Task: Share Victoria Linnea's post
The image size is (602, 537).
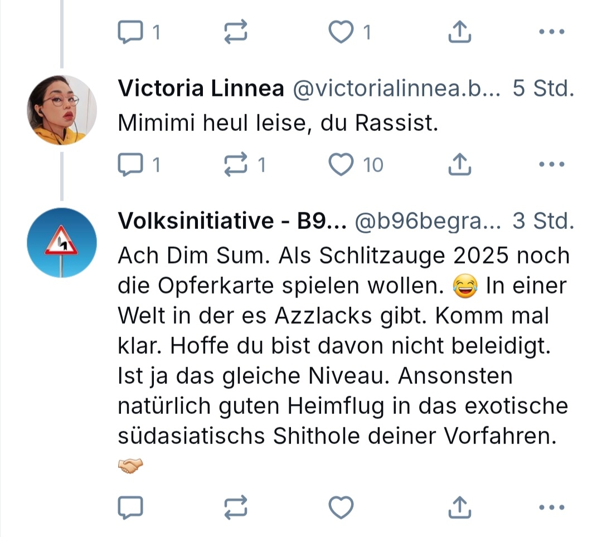Action: coord(460,165)
